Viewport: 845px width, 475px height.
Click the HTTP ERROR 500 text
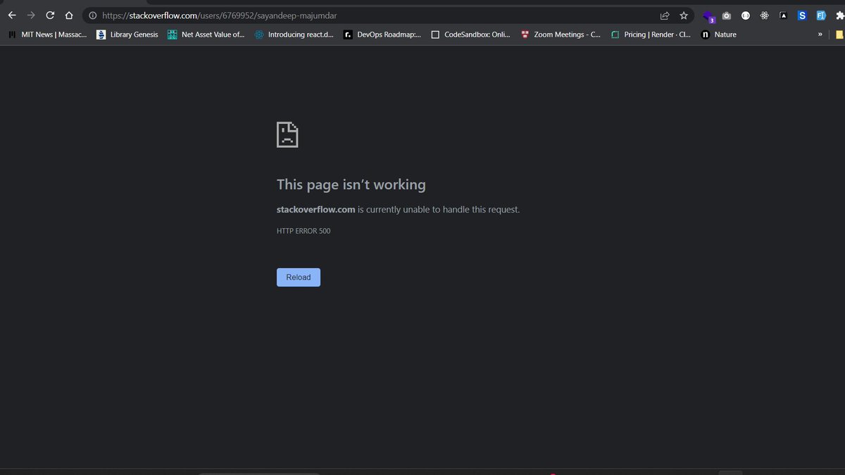[x=303, y=231]
